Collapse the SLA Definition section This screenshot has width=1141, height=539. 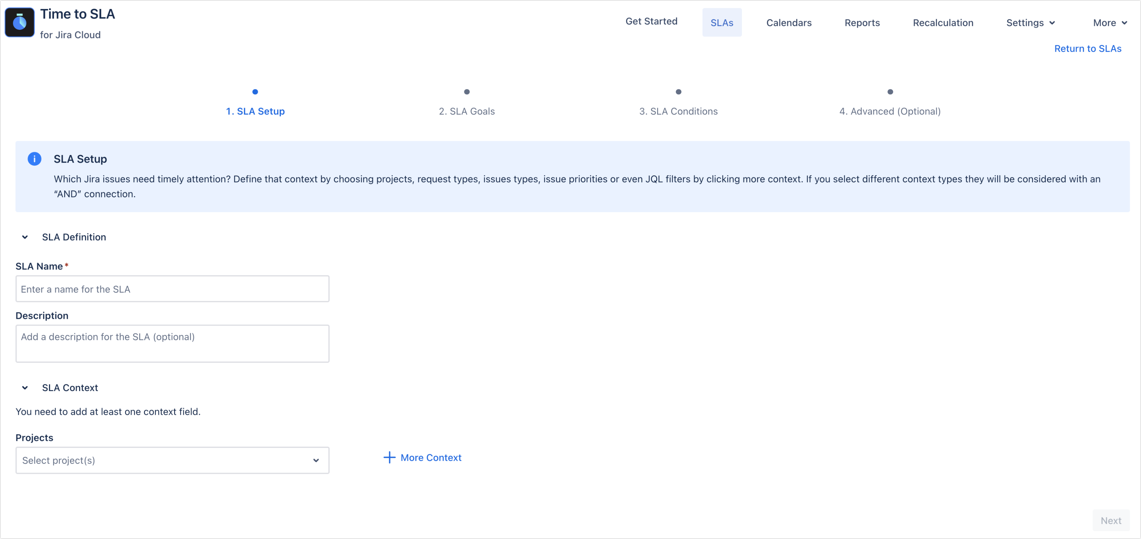(25, 237)
